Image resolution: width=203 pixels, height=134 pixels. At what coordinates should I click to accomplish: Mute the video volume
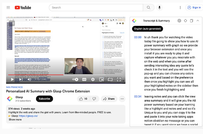point(29,79)
